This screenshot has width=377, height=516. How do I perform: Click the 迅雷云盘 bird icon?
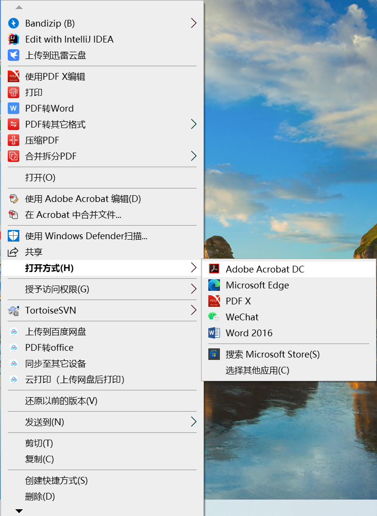pos(14,55)
